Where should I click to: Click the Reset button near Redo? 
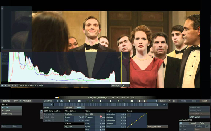coord(205,101)
